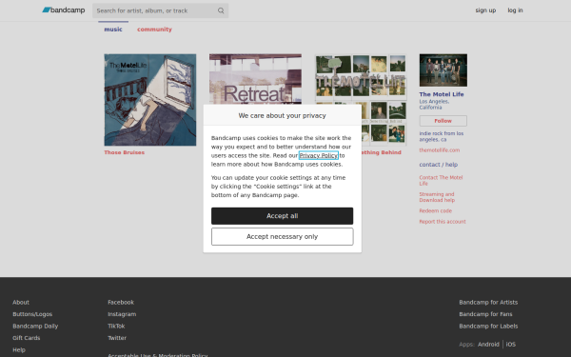Open the Those Bruises album cover
571x357 pixels.
click(150, 100)
